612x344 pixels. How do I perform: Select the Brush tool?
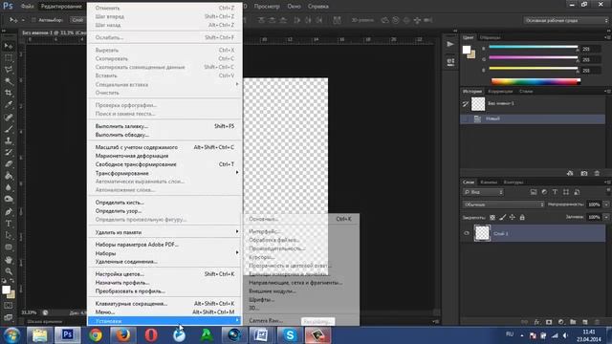8,129
